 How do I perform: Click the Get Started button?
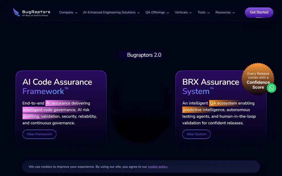[x=259, y=12]
